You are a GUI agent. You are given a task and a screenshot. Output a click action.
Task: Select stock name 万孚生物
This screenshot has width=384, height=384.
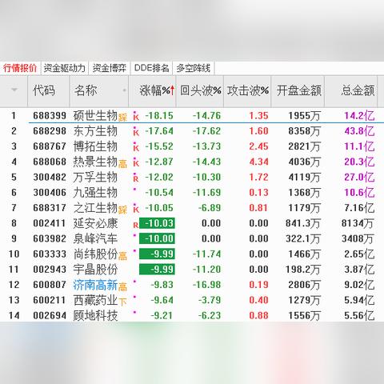point(95,177)
